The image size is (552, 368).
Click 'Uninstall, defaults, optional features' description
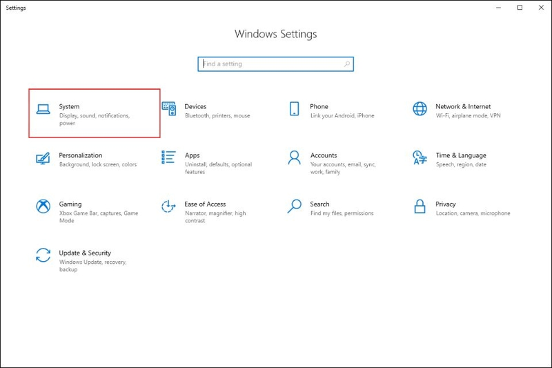[x=218, y=168]
